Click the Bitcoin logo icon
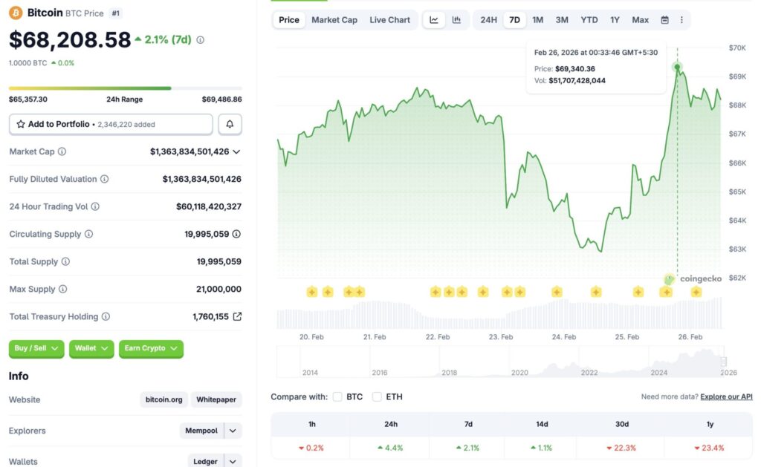This screenshot has height=467, width=761. (x=16, y=12)
